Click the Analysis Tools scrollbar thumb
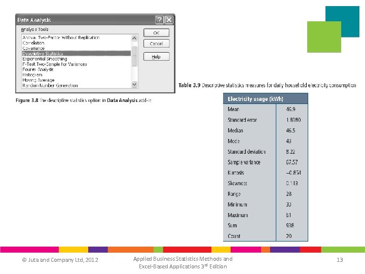The height and width of the screenshot is (274, 365). point(134,56)
